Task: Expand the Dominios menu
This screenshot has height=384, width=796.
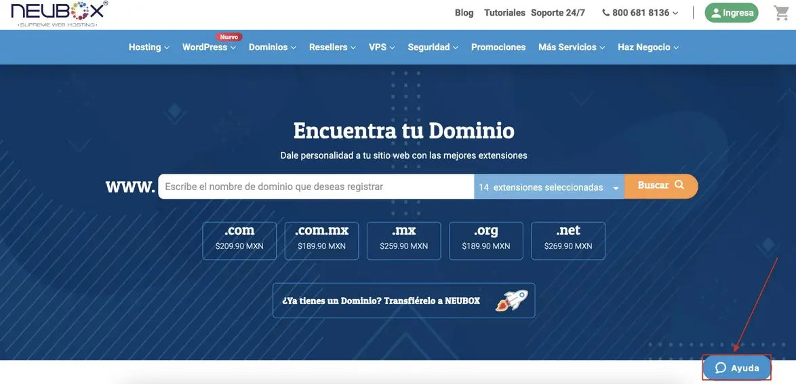Action: [x=272, y=47]
